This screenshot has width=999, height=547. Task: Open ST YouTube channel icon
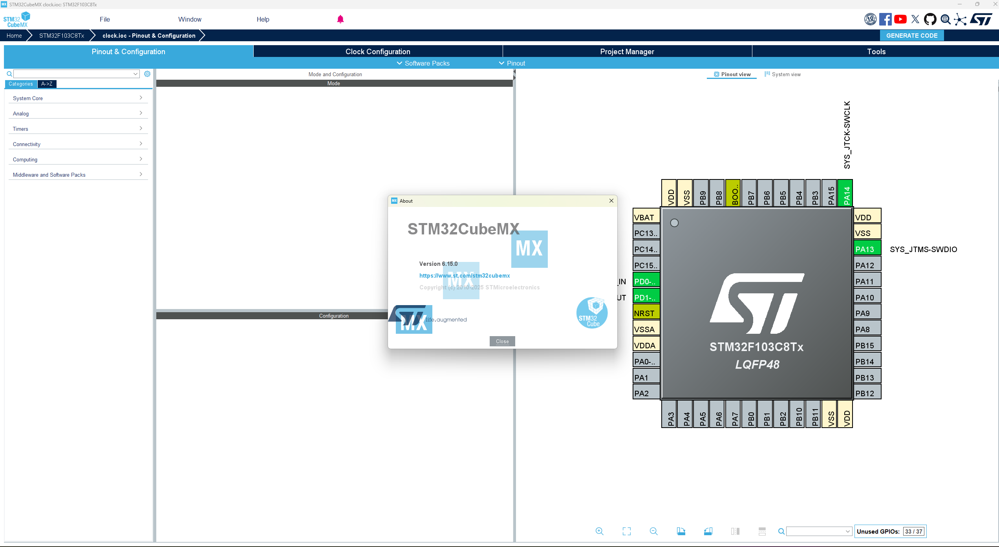point(900,19)
